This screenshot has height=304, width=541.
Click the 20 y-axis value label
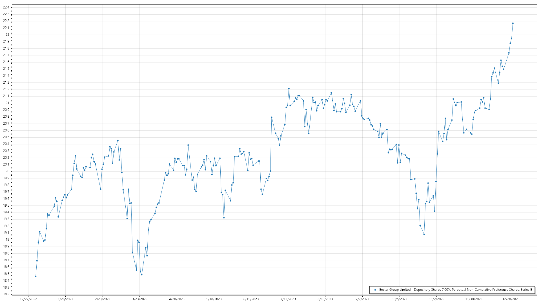pos(7,171)
